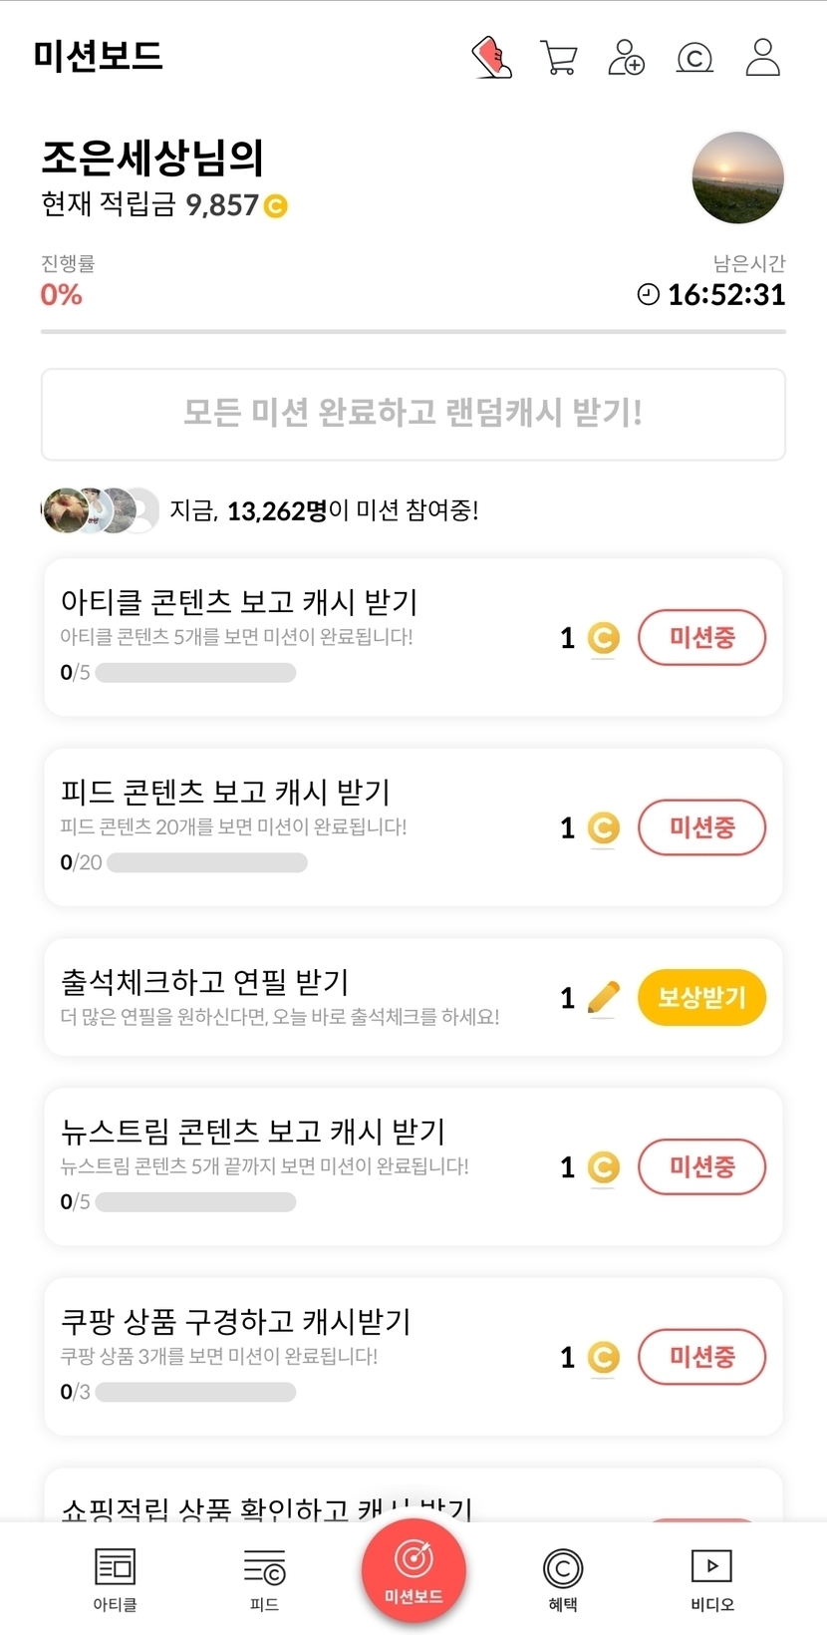Viewport: 827px width, 1635px height.
Task: Claim reward with 보상받기 button
Action: click(x=701, y=997)
